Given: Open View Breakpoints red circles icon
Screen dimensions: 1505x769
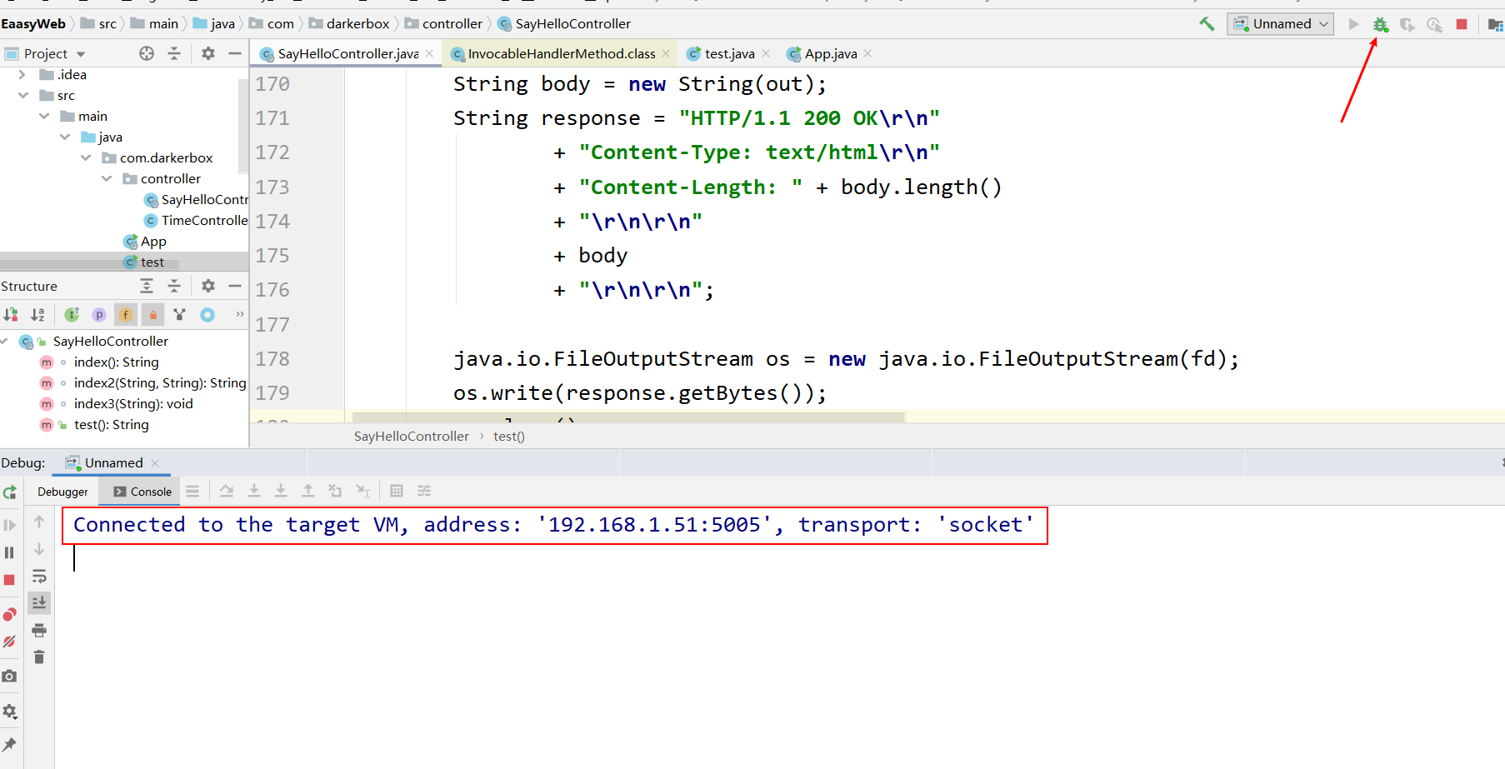Looking at the screenshot, I should click(10, 614).
